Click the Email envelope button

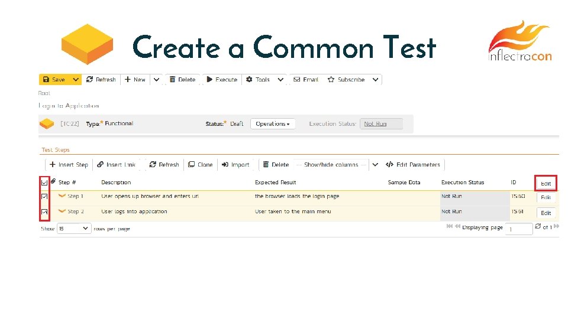306,80
